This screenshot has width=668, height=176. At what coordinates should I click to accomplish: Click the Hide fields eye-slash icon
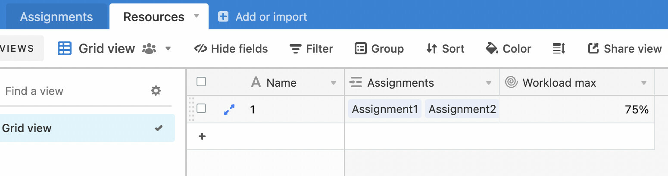[201, 49]
